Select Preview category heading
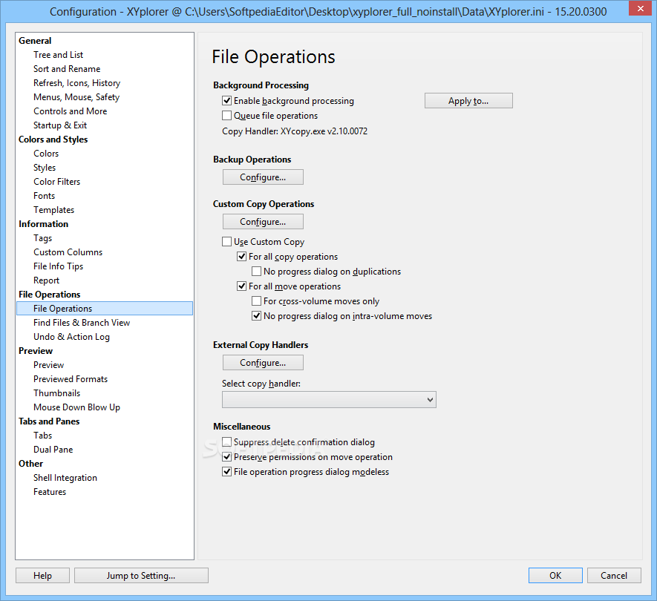The height and width of the screenshot is (601, 657). (x=36, y=351)
